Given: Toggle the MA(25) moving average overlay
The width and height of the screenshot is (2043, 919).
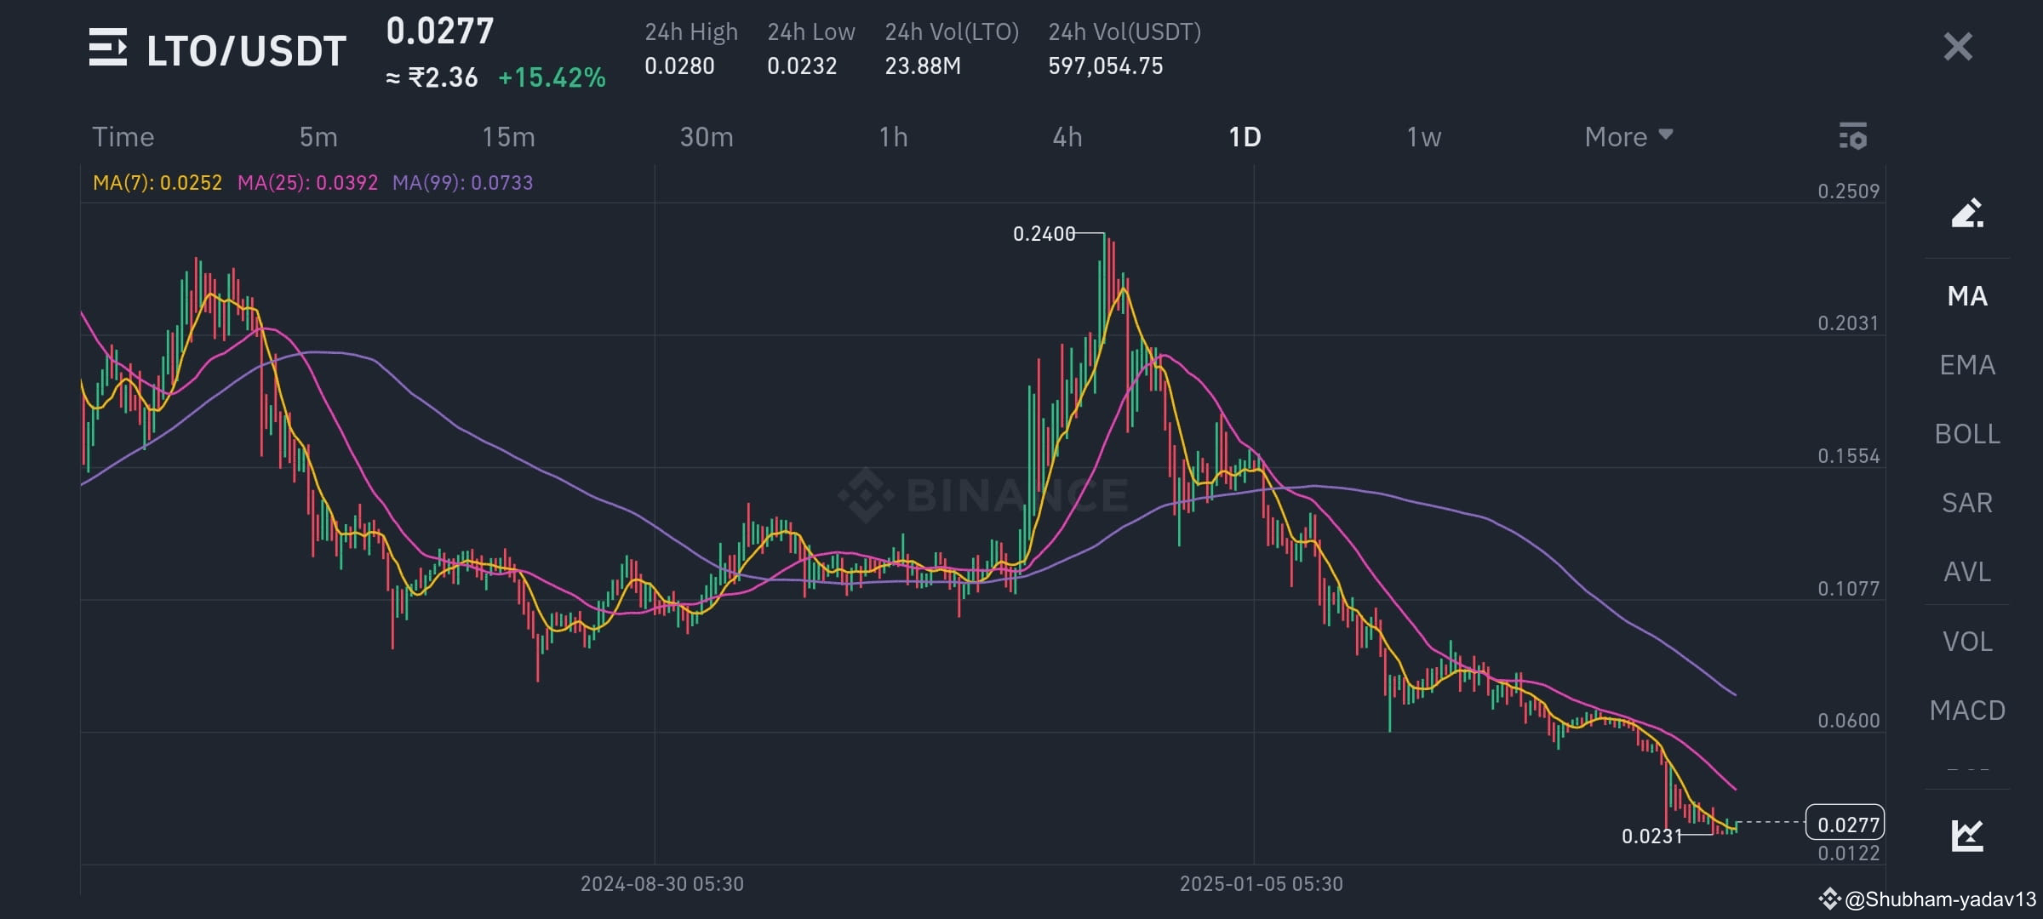Looking at the screenshot, I should point(308,181).
